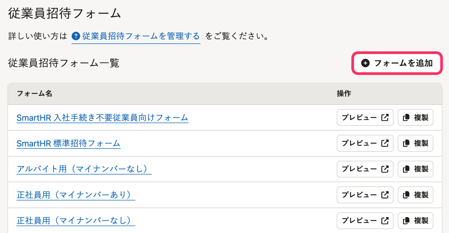The image size is (449, 233).
Task: Duplicate the SmartHR 標準招待フォーム
Action: click(x=415, y=143)
